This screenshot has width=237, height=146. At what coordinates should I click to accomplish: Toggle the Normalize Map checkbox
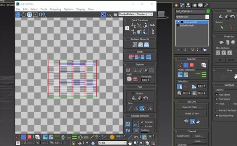click(217, 116)
